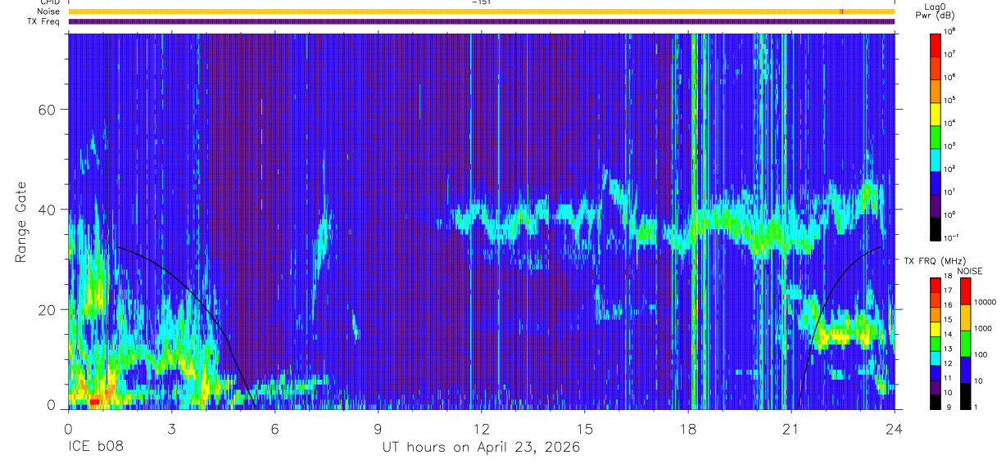Click the 'UT hours on April 23, 2026' axis label

point(481,448)
